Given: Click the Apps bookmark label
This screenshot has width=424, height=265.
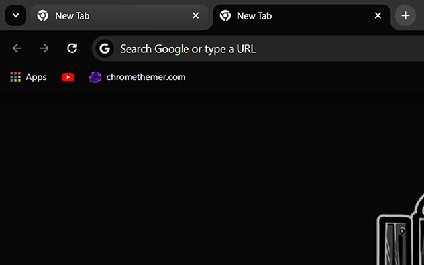Looking at the screenshot, I should (36, 77).
